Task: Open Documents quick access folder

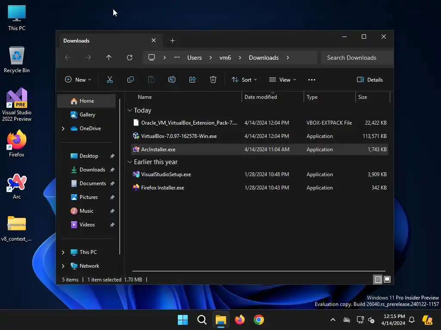Action: (x=86, y=183)
